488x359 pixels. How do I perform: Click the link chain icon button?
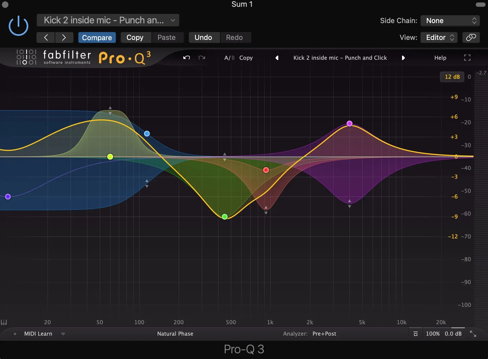click(471, 37)
